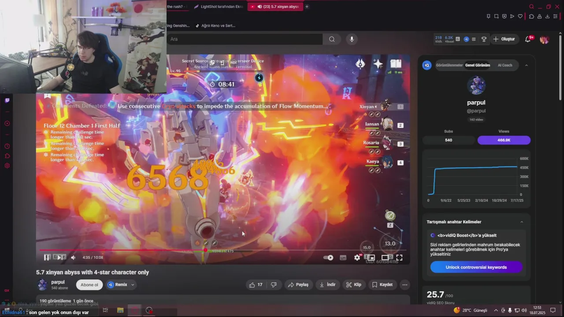The image size is (564, 317).
Task: Select the Subs 540 pill
Action: point(449,140)
